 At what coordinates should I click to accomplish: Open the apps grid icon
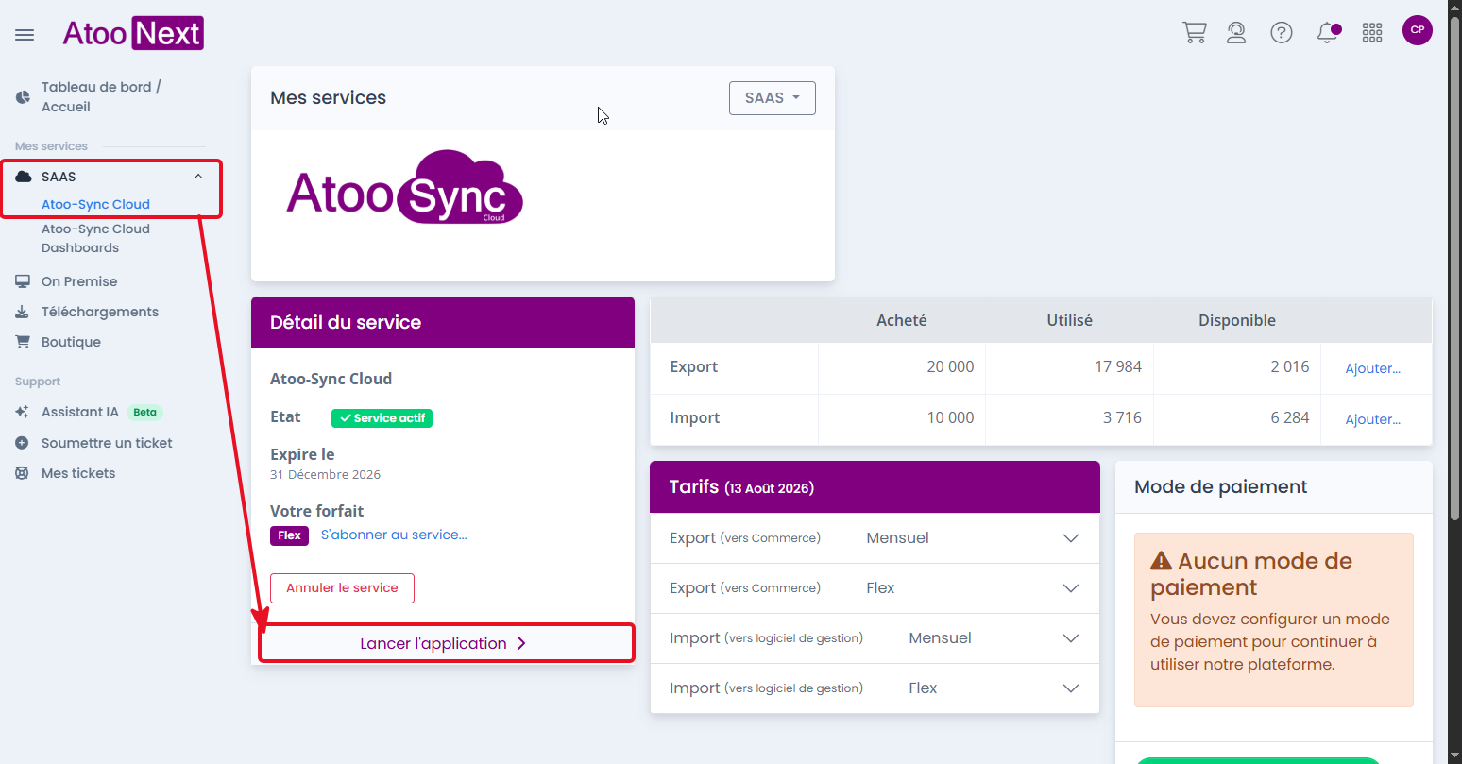(x=1372, y=33)
